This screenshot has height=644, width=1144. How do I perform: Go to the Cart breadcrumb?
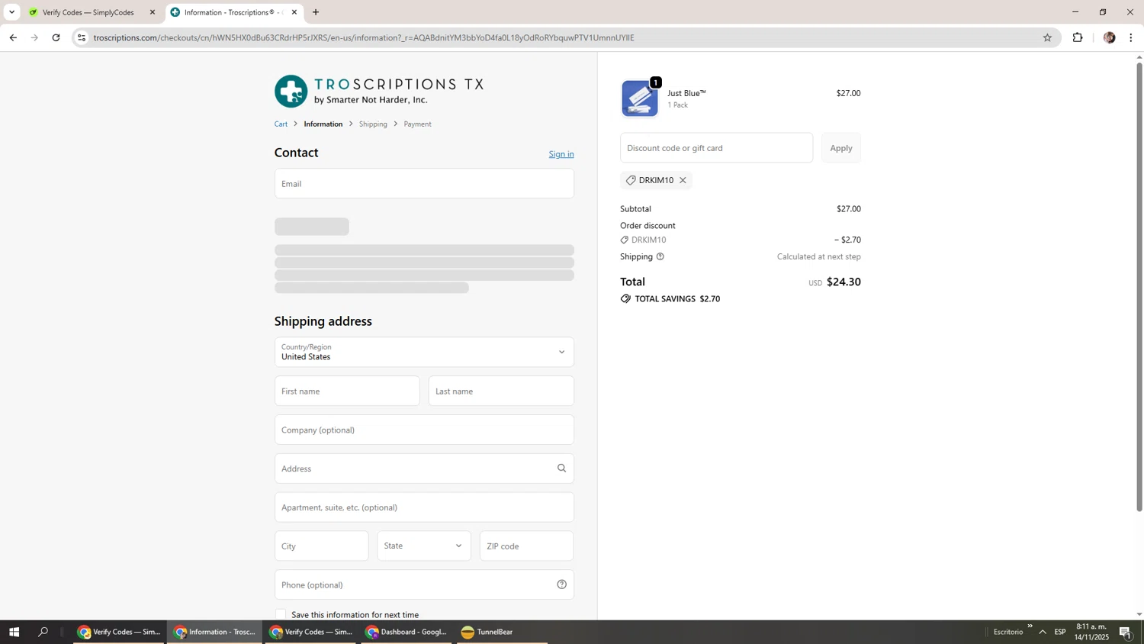281,124
